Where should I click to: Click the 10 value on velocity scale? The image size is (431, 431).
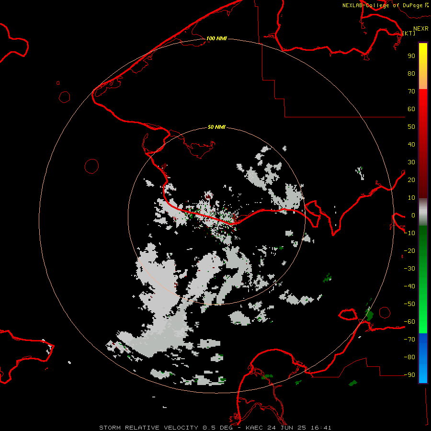tap(411, 198)
